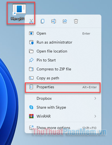
Task: Choose Open file location
Action: (x=63, y=51)
